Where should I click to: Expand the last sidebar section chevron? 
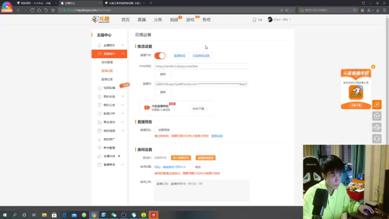click(123, 164)
